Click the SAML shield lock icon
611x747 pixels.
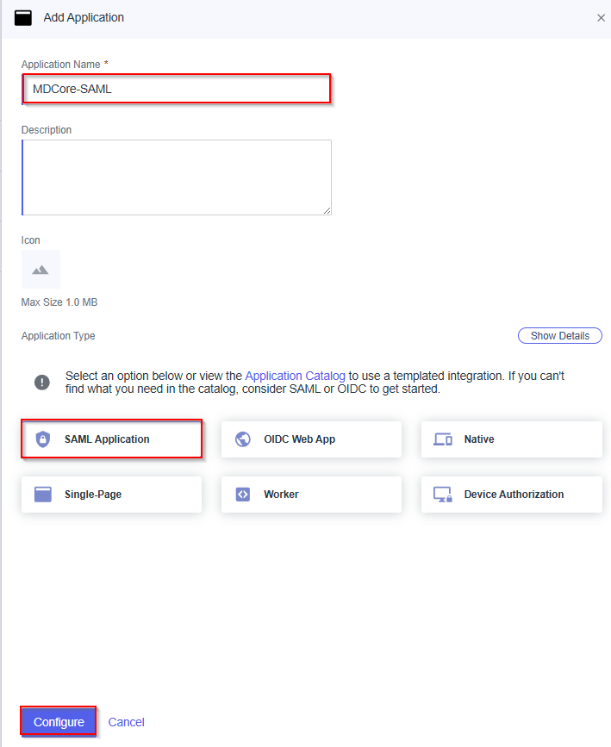coord(43,439)
